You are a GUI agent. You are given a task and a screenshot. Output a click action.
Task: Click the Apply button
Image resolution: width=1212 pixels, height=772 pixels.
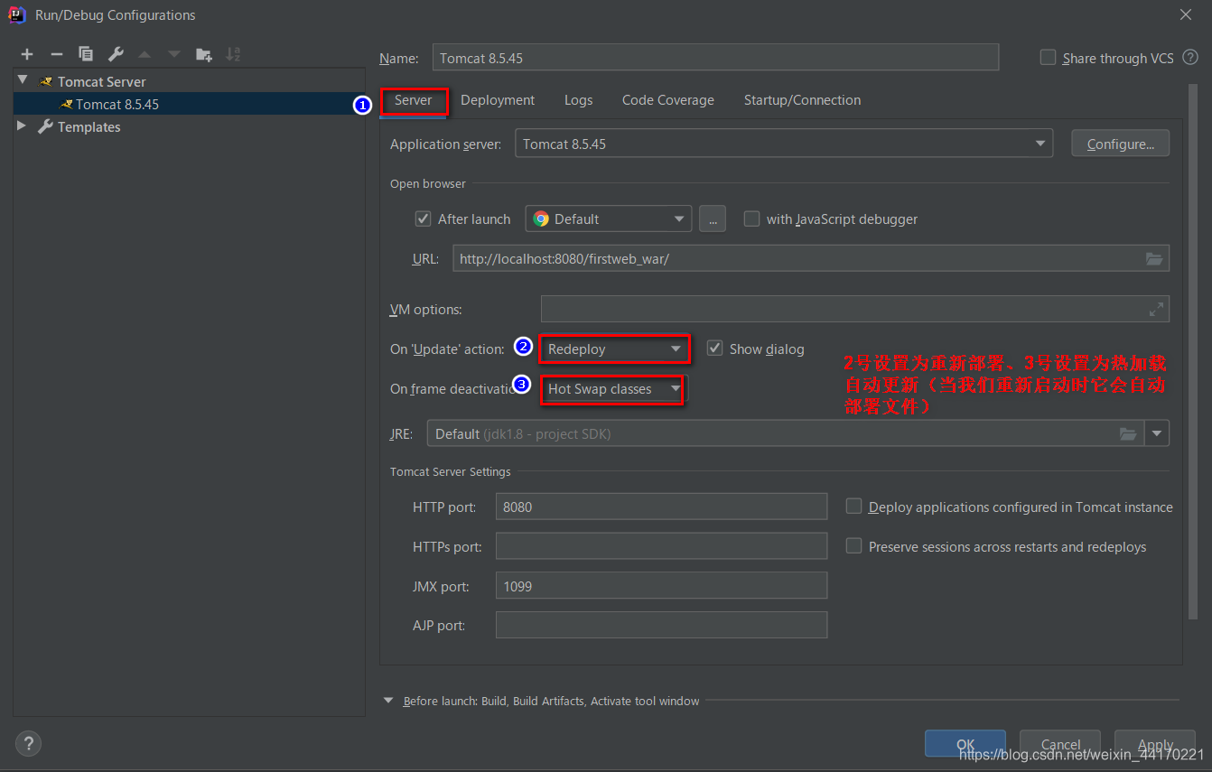click(1155, 744)
